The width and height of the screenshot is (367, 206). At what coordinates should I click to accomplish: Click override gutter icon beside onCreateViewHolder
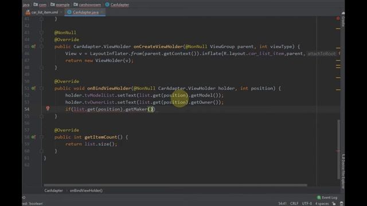[33, 46]
